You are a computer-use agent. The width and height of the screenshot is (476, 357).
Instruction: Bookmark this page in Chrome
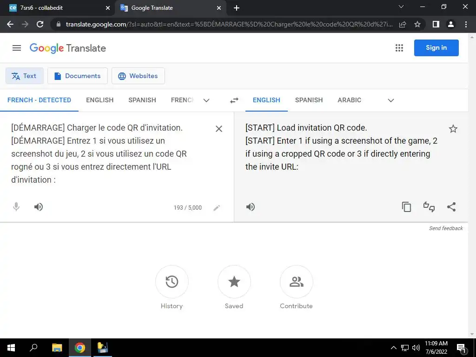(417, 24)
